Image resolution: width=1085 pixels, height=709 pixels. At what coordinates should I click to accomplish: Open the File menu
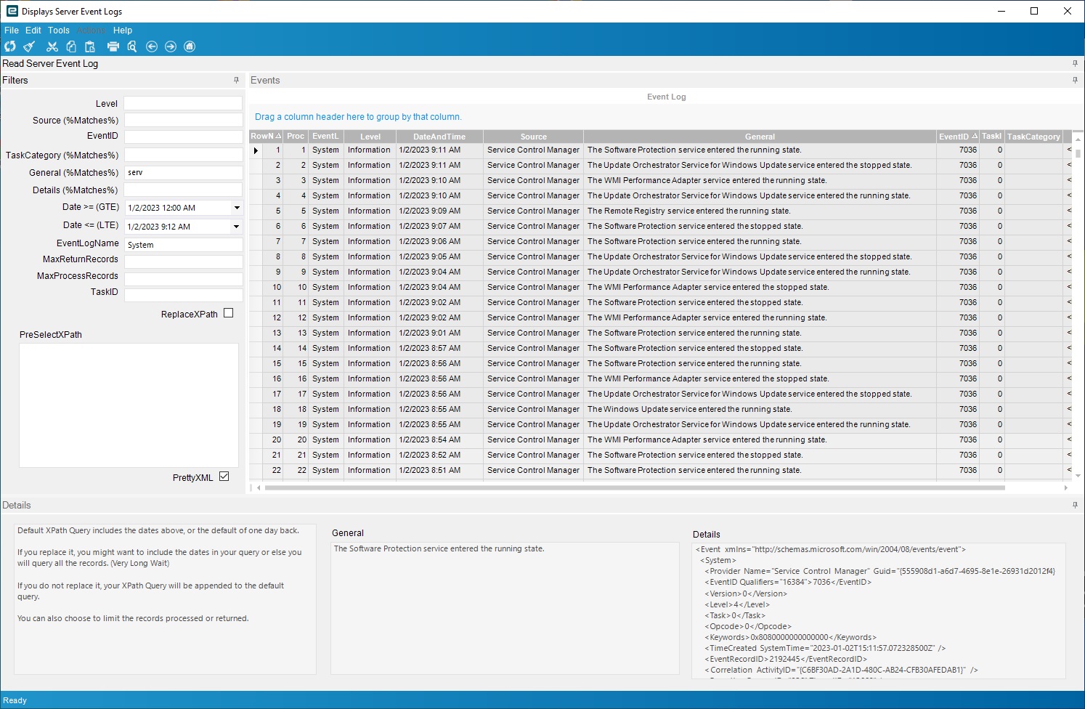pos(12,31)
